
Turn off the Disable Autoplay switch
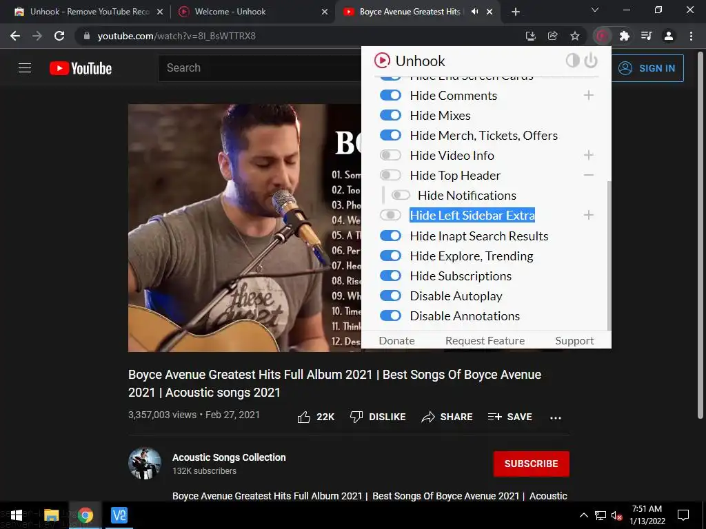pos(390,295)
